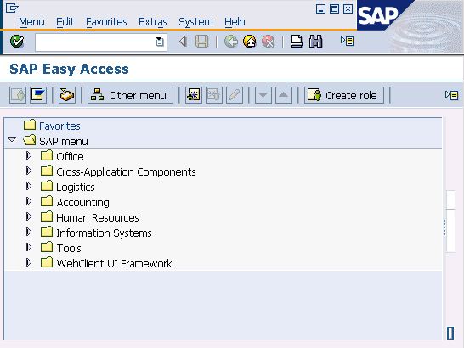Click the green Back arrow icon
Viewport: 464px width, 348px height.
[231, 42]
